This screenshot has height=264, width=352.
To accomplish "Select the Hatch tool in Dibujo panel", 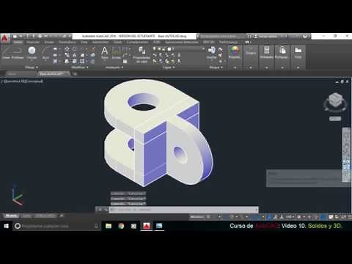I will pos(55,61).
